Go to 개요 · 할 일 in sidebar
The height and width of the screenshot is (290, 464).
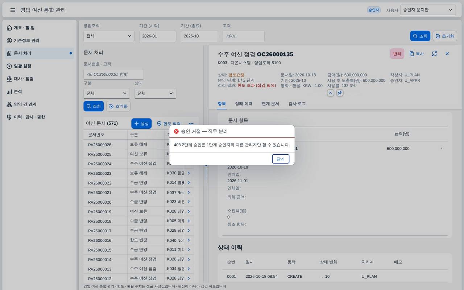[x=40, y=28]
